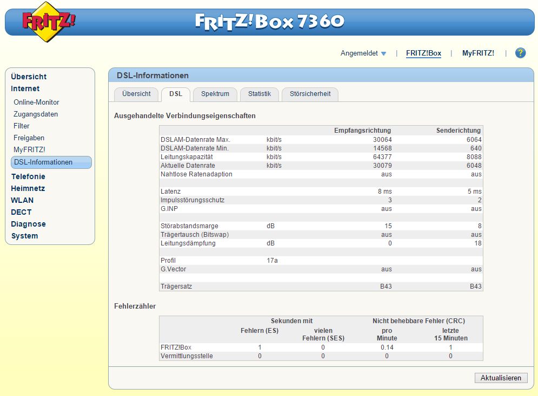Expand the Heimnetz menu section
This screenshot has width=538, height=396.
[x=28, y=188]
